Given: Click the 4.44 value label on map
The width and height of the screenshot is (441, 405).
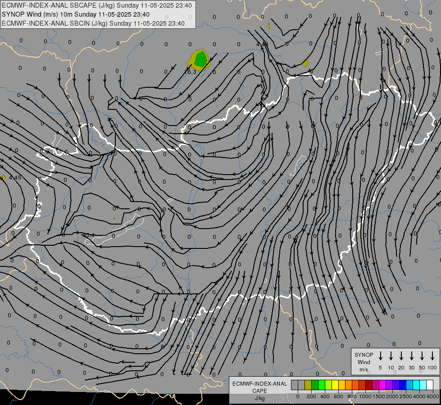Looking at the screenshot, I should click(x=262, y=45).
